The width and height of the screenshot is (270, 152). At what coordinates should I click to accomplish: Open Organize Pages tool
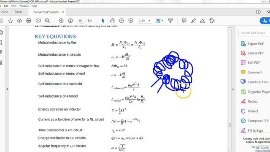point(255,92)
